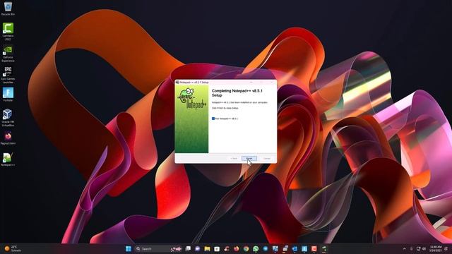Select the Epic Games Launcher desktop icon
Screen dimensions: 452x254
point(8,75)
